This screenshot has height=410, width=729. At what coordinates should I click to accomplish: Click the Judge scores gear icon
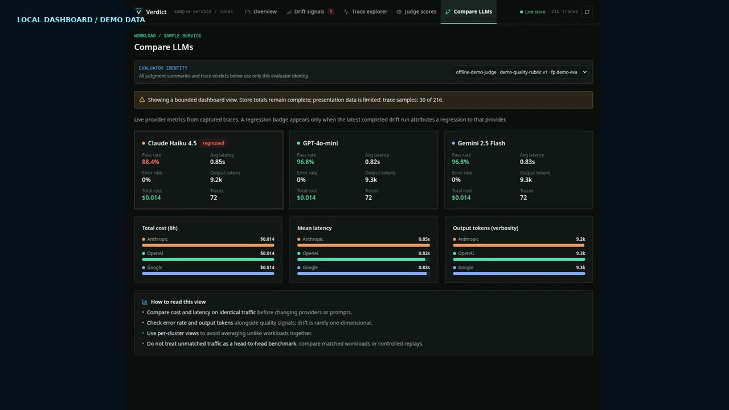pos(399,11)
